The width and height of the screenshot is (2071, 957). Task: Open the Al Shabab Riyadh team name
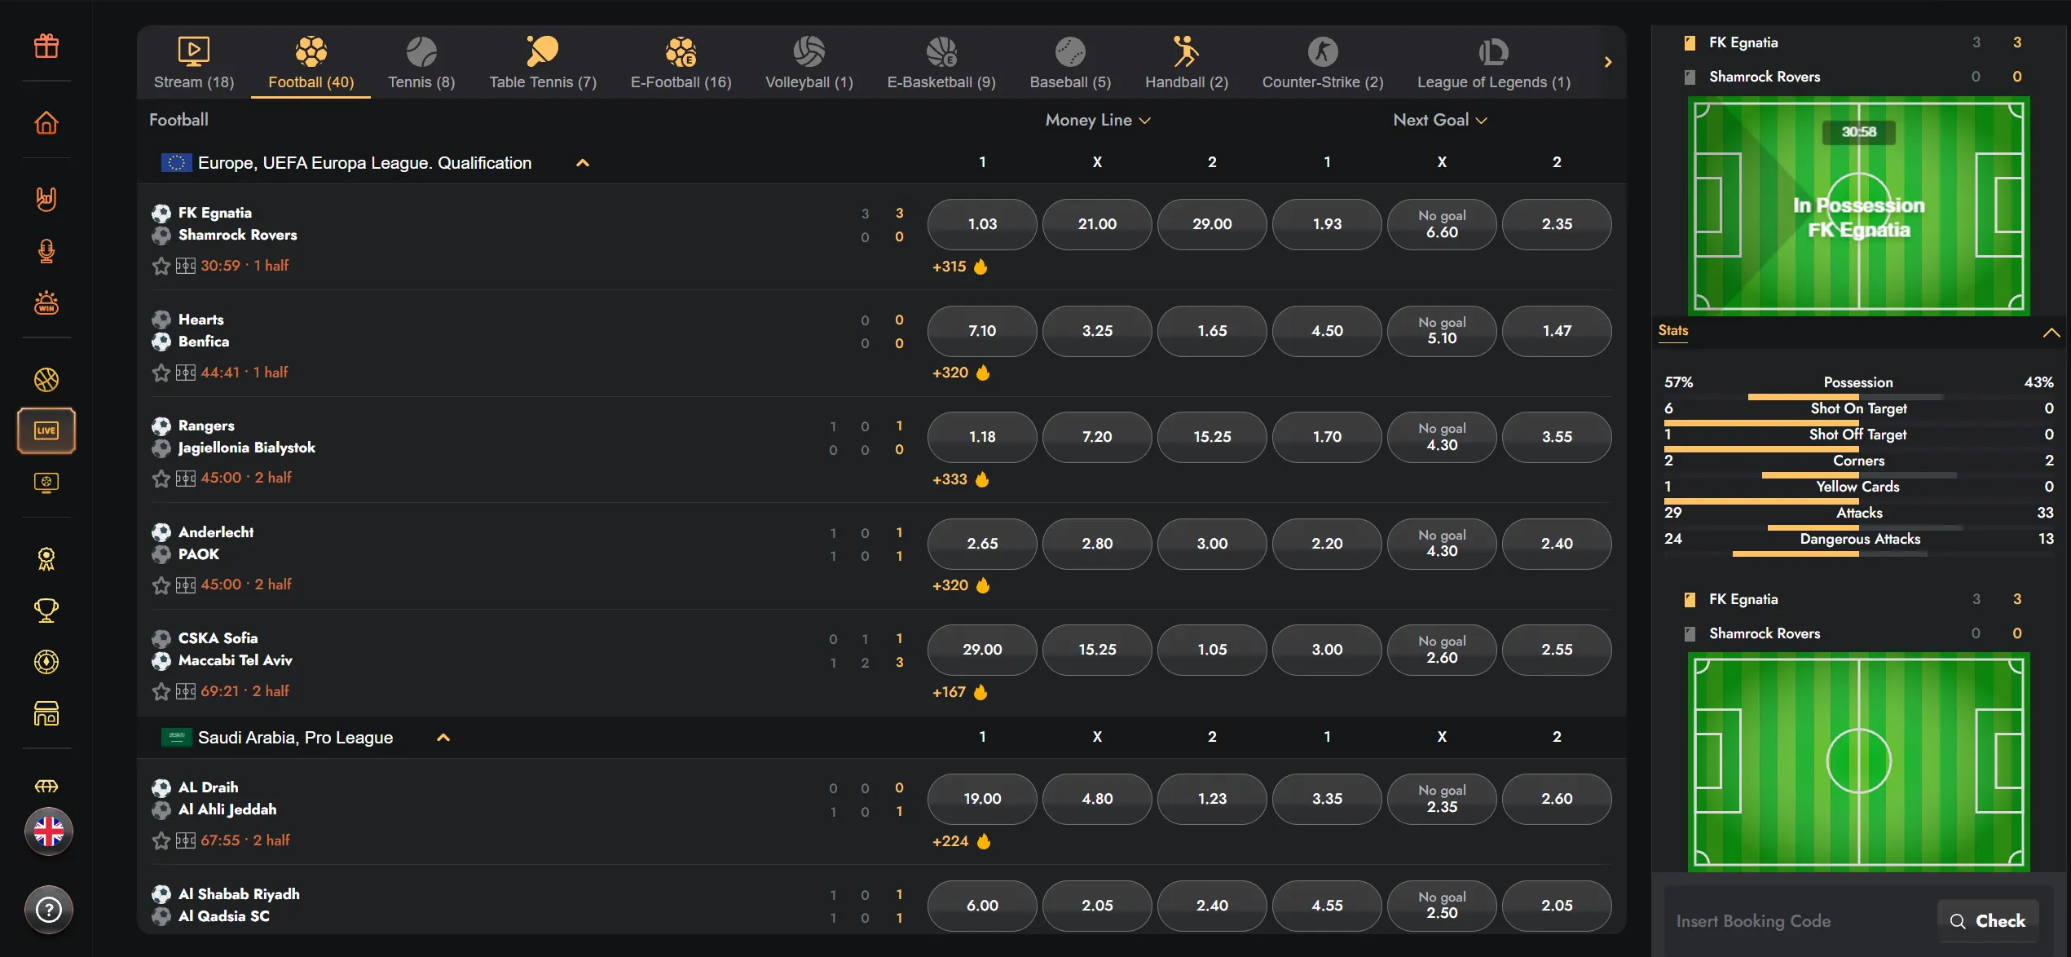coord(239,894)
